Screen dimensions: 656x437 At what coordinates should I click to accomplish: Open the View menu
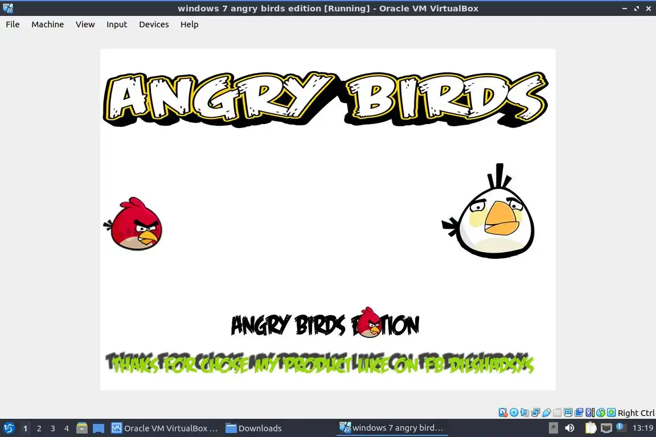[85, 24]
